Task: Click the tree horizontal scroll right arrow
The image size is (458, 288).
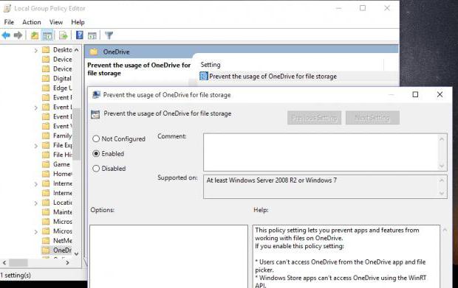Action: tap(67, 263)
